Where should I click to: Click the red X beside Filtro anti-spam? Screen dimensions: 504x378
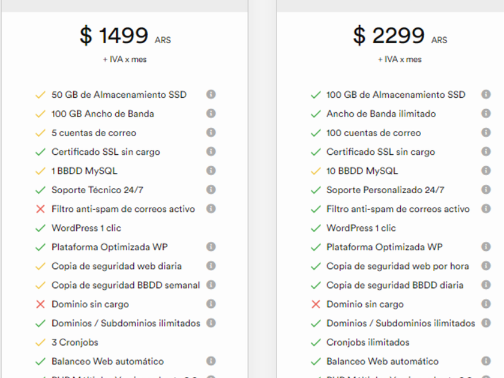(x=40, y=209)
